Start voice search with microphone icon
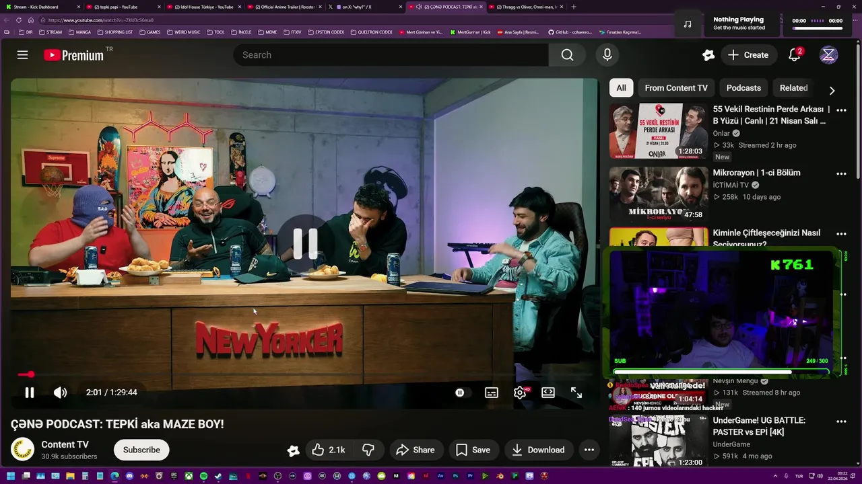 (607, 55)
